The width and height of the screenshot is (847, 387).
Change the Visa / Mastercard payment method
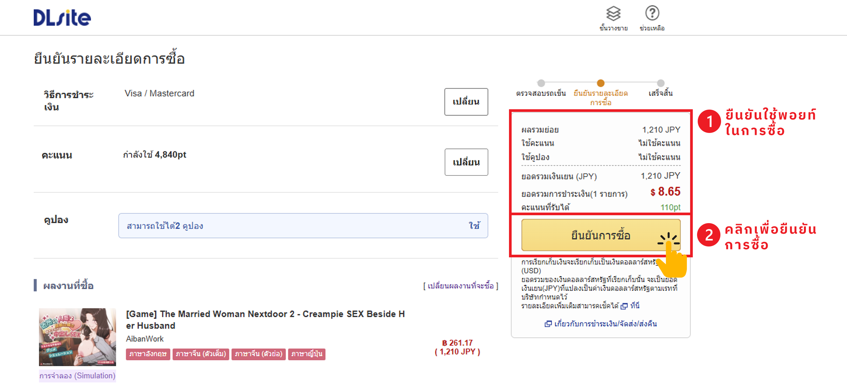(x=466, y=102)
